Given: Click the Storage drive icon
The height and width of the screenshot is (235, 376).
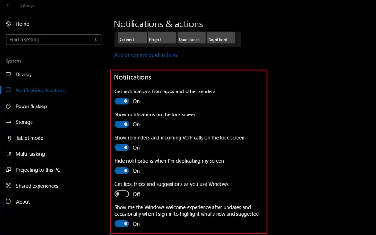Looking at the screenshot, I should tap(8, 122).
